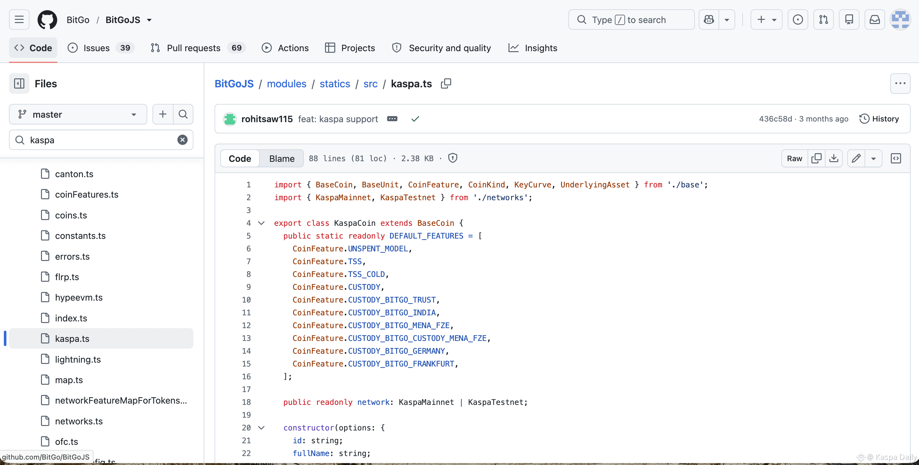Open repositories icon in header
919x465 pixels.
(x=849, y=20)
